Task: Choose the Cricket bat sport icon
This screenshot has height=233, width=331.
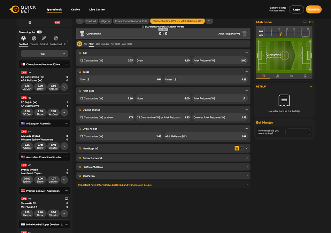Action: (x=44, y=39)
